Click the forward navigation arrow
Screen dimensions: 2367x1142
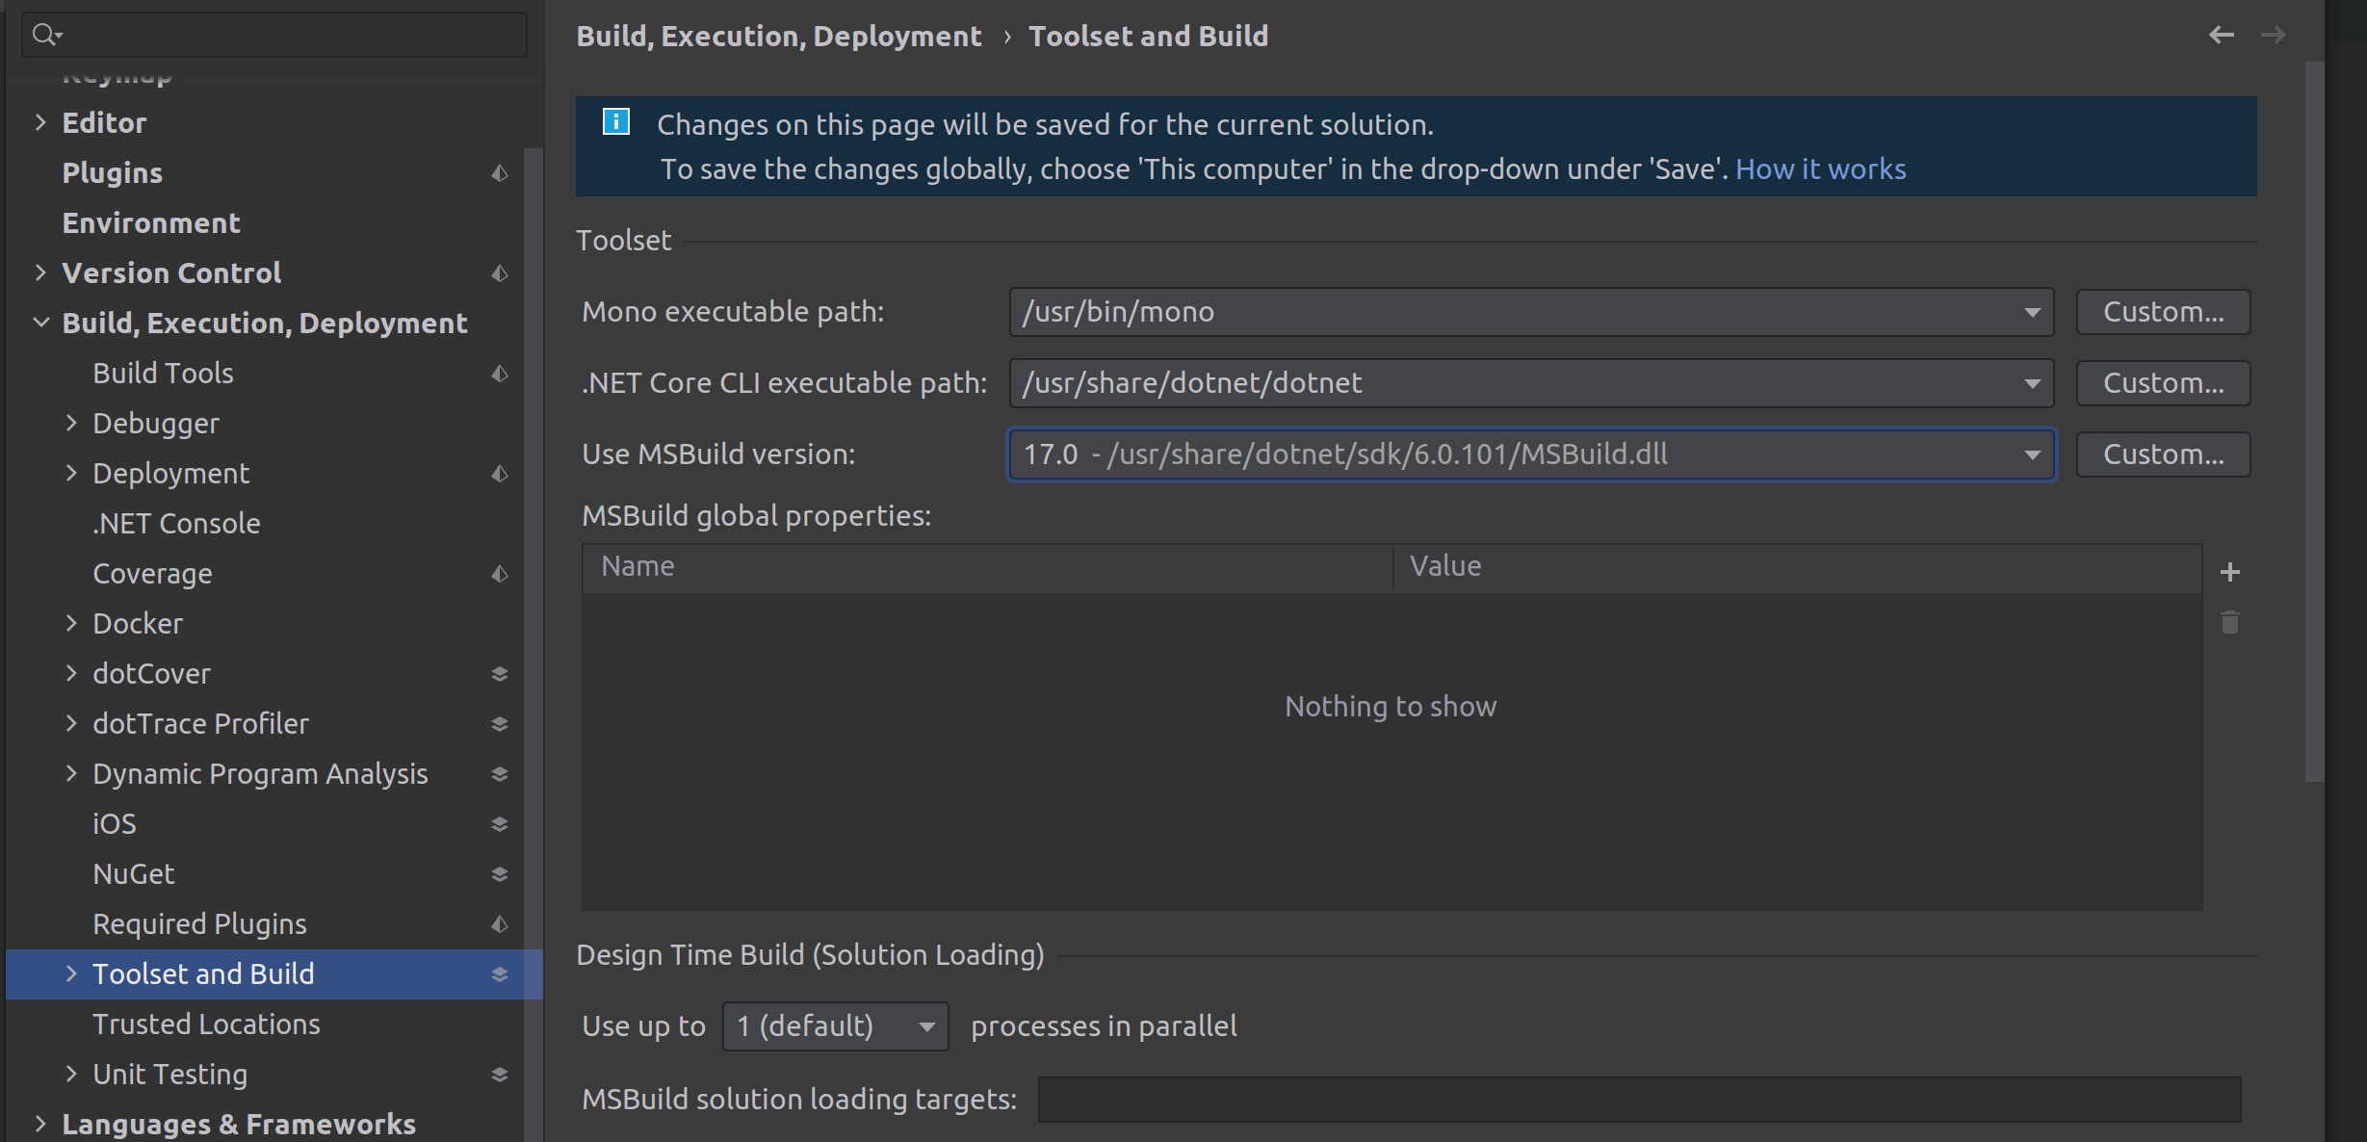[x=2275, y=35]
